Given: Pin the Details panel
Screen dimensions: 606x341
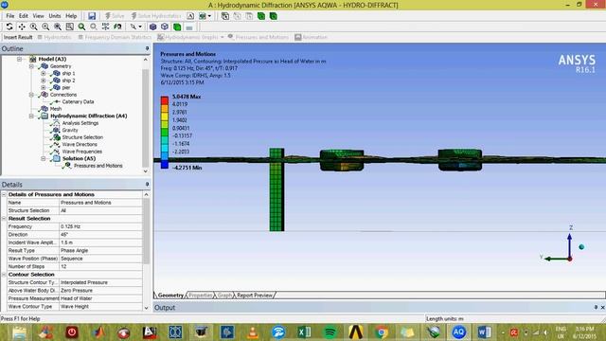Looking at the screenshot, I should pos(147,185).
